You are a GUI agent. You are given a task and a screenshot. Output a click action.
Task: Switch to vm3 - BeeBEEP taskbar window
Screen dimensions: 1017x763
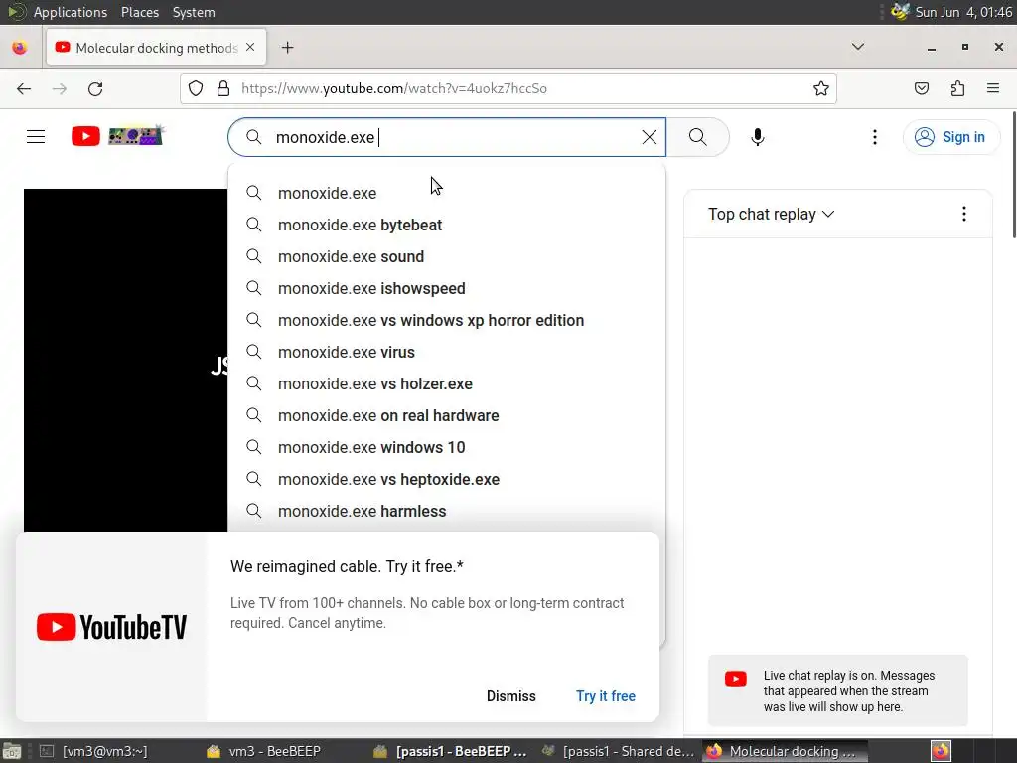264,751
